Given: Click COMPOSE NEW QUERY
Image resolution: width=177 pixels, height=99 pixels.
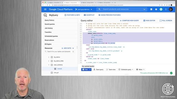Looking at the screenshot, I should (x=129, y=21).
